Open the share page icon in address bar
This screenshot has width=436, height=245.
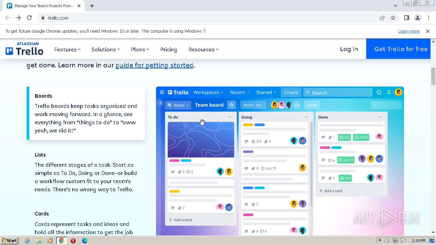click(x=382, y=18)
